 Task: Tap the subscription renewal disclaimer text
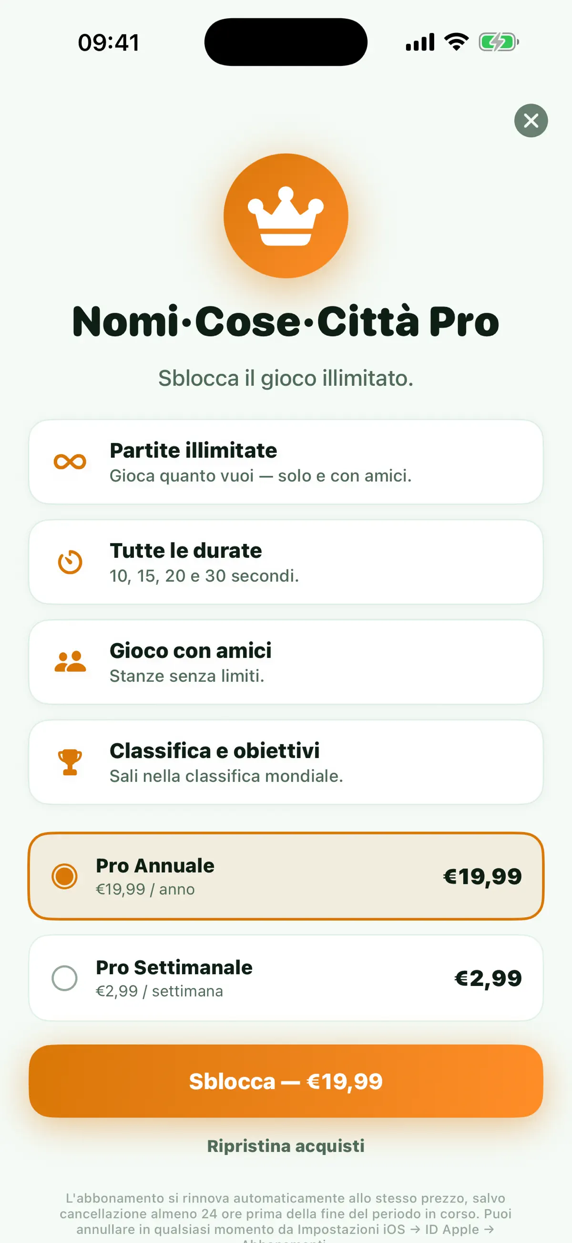click(286, 1216)
